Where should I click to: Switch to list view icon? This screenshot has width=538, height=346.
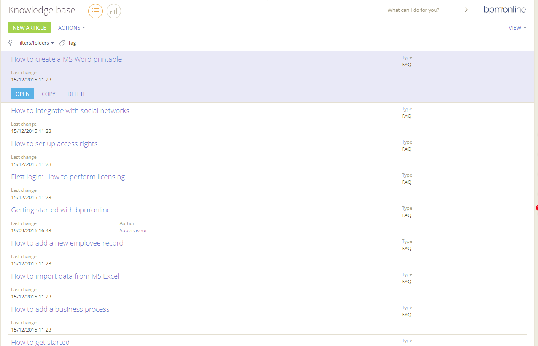pos(96,11)
